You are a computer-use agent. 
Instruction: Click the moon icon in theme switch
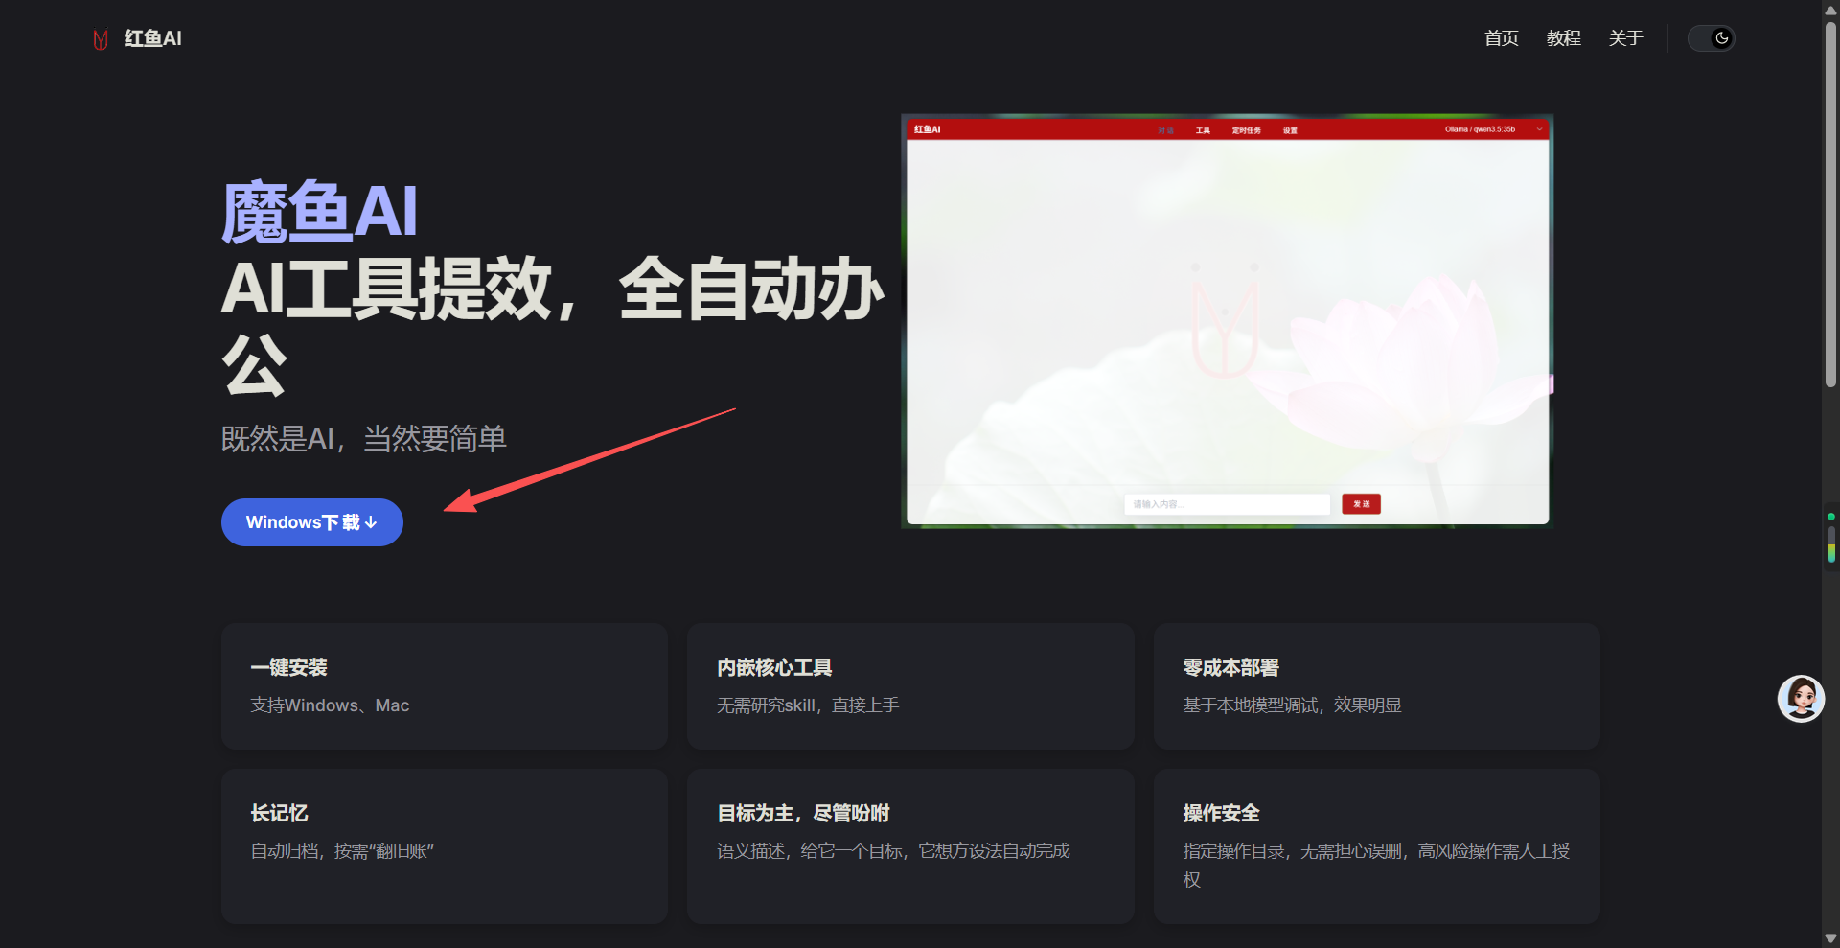1721,38
